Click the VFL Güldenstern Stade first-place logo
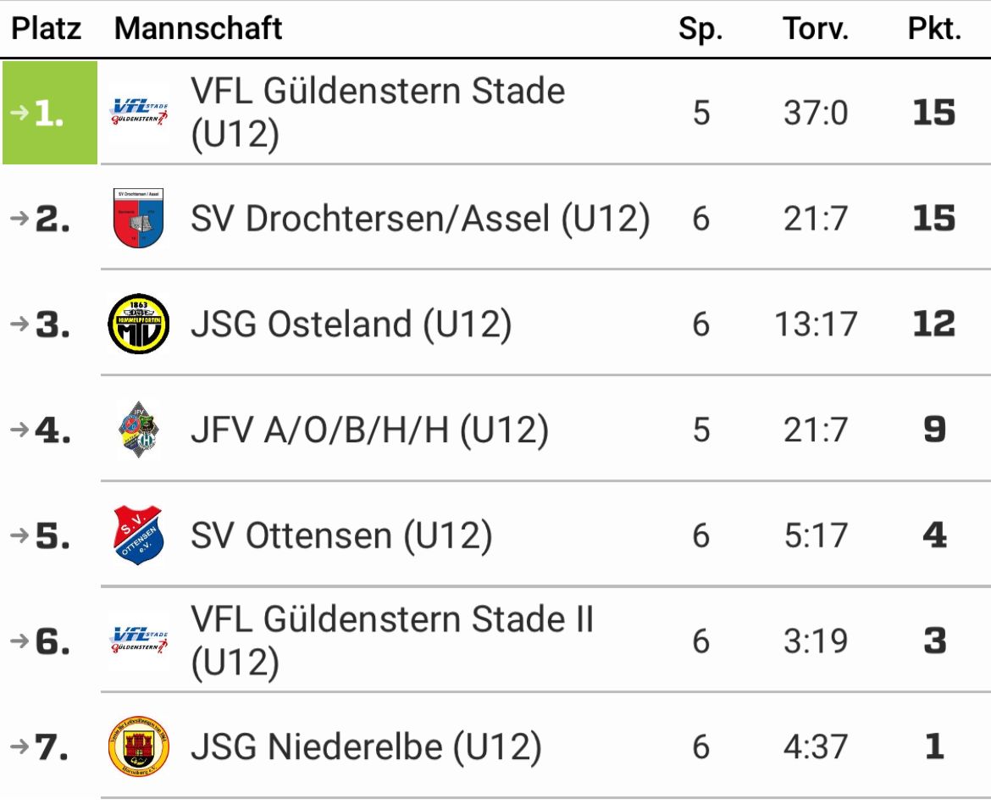The width and height of the screenshot is (991, 804). click(139, 113)
